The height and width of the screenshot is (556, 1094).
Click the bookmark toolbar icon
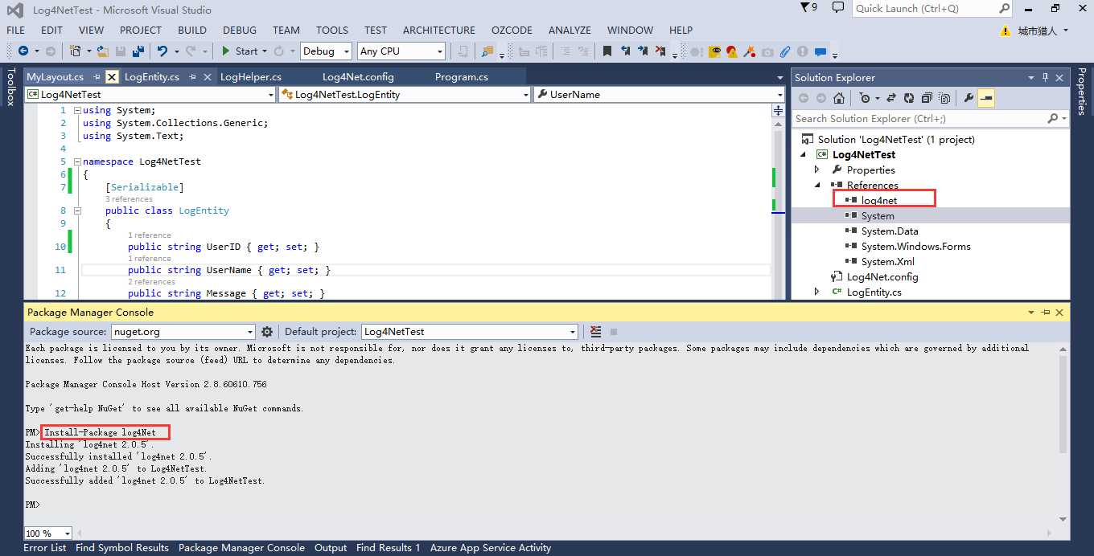pyautogui.click(x=607, y=51)
